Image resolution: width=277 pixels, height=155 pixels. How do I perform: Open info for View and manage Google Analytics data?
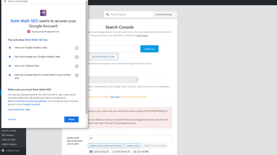pos(77,57)
